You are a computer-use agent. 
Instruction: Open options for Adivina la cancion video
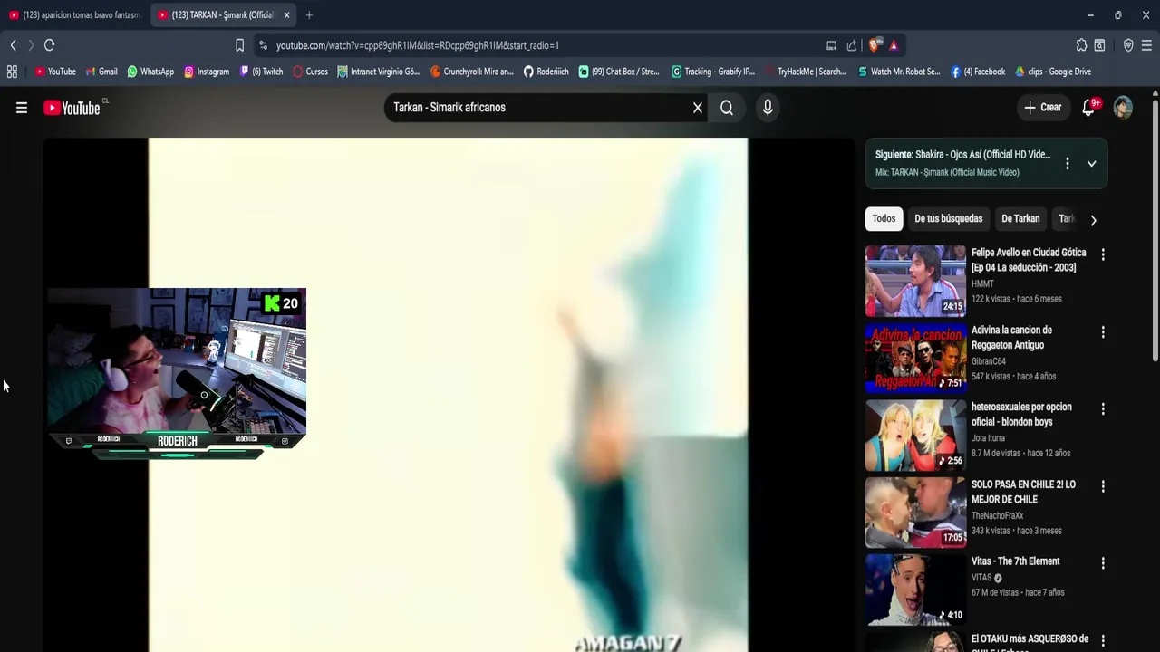(1103, 332)
